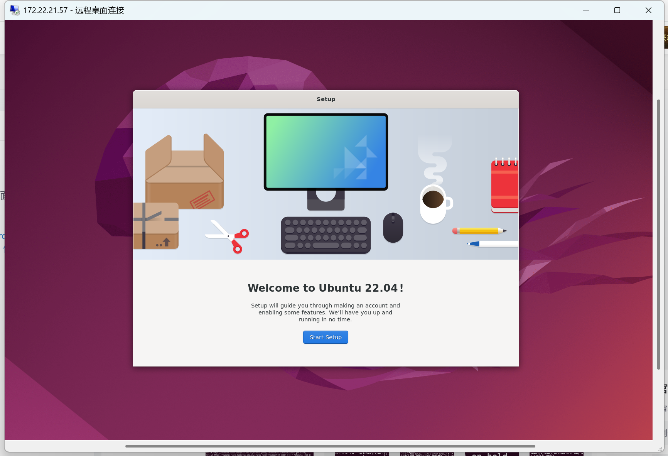
Task: Click the Start Setup button
Action: [326, 337]
